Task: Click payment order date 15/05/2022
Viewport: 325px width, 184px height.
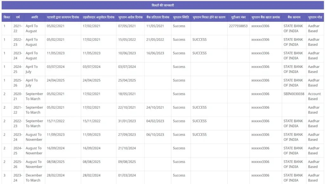Action: [127, 40]
